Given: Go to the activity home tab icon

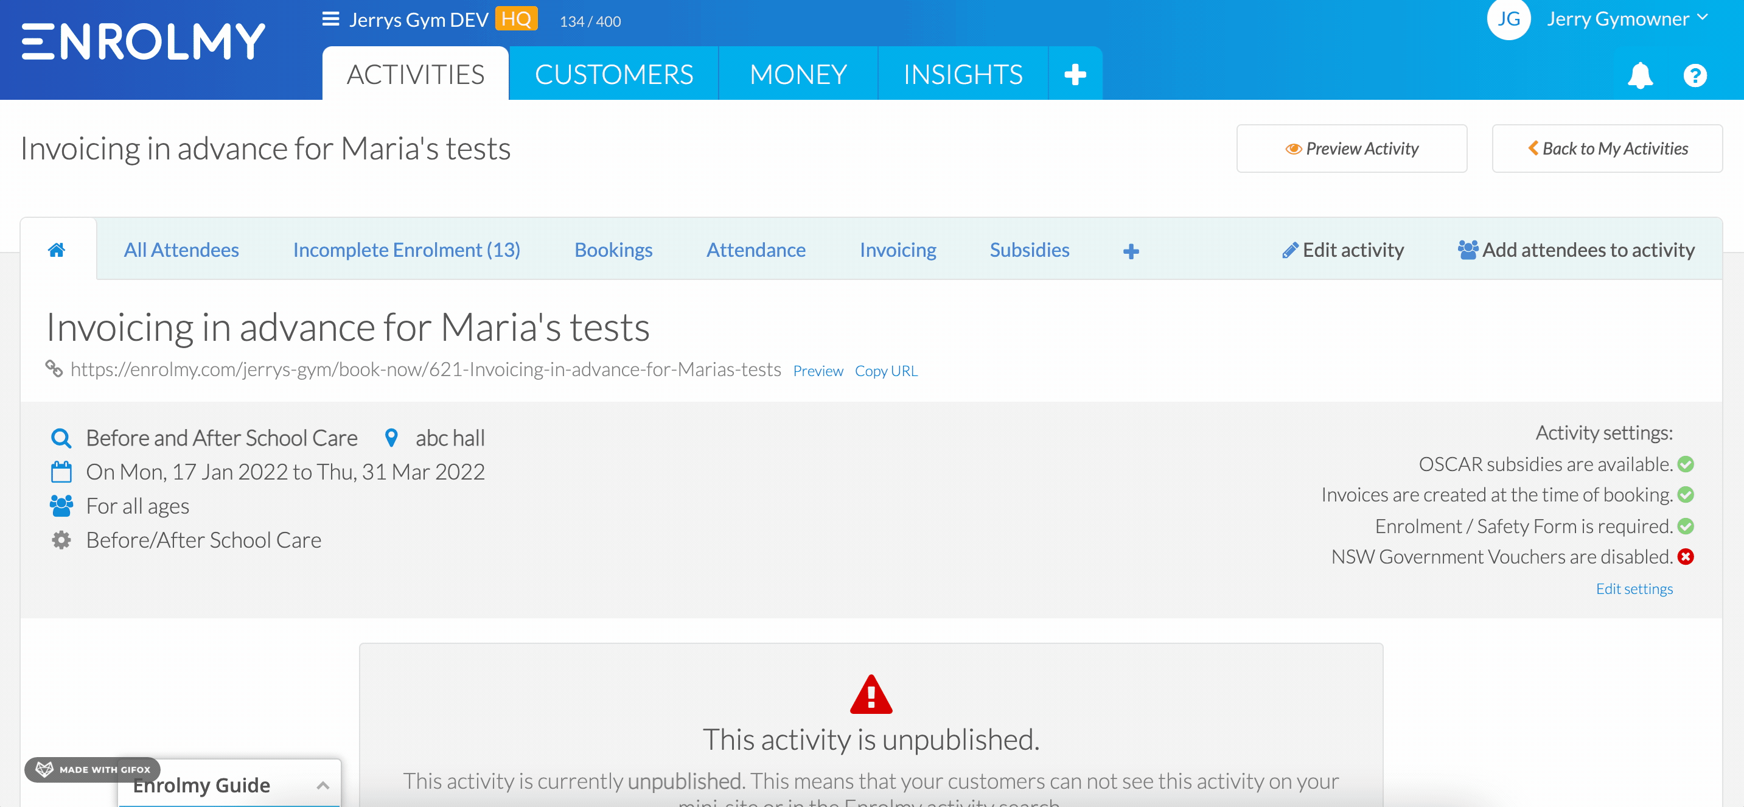Looking at the screenshot, I should click(57, 250).
